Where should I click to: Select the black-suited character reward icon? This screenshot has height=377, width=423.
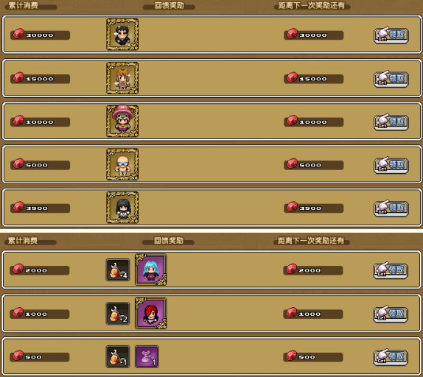pos(122,35)
